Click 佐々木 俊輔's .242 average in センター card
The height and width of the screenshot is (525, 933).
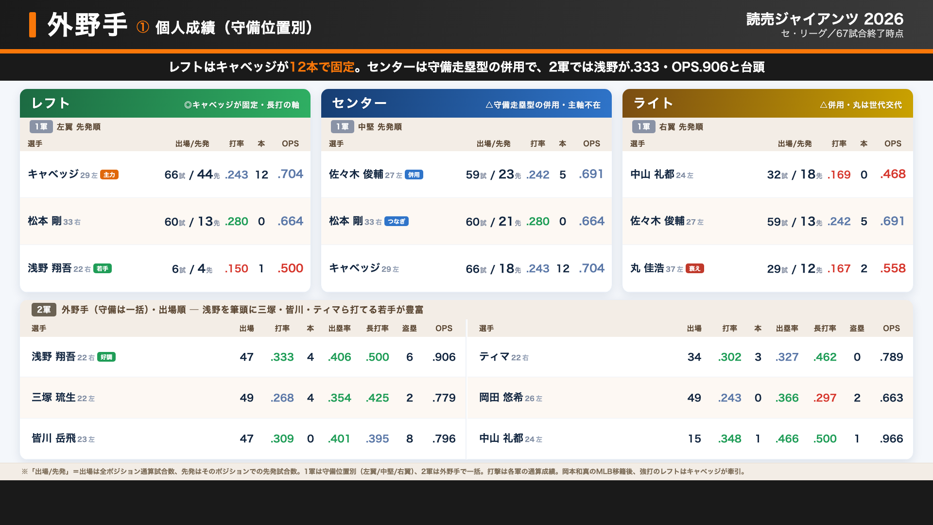[x=538, y=175]
